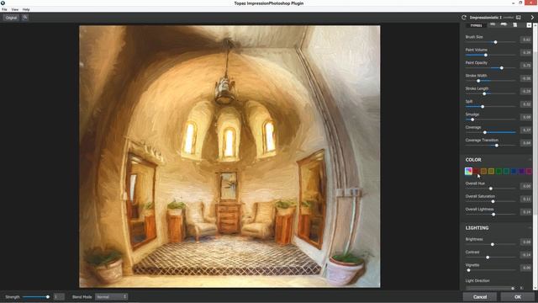Click the Contrast slider handle
The height and width of the screenshot is (303, 538).
(488, 258)
